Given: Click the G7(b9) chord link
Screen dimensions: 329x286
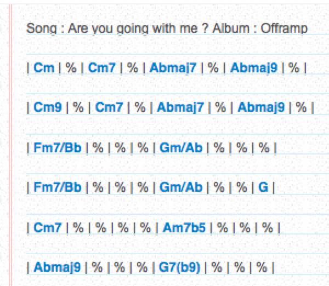Looking at the screenshot, I should click(179, 267).
